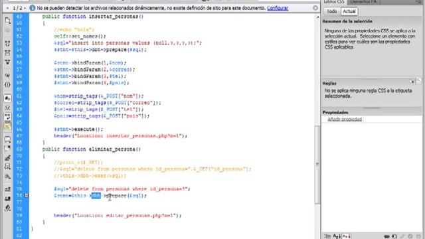The height and width of the screenshot is (239, 425).
Task: Show cascade of rules icon in Reglas
Action: click(x=419, y=81)
